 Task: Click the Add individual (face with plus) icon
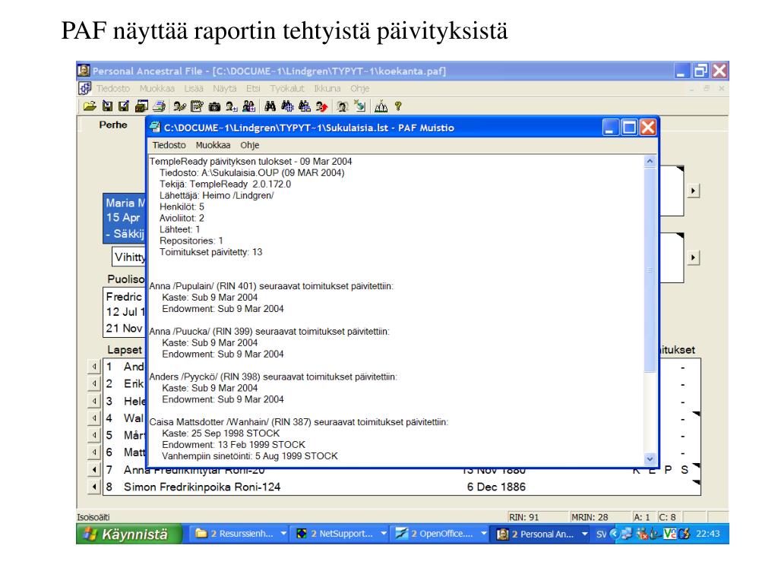click(x=232, y=106)
